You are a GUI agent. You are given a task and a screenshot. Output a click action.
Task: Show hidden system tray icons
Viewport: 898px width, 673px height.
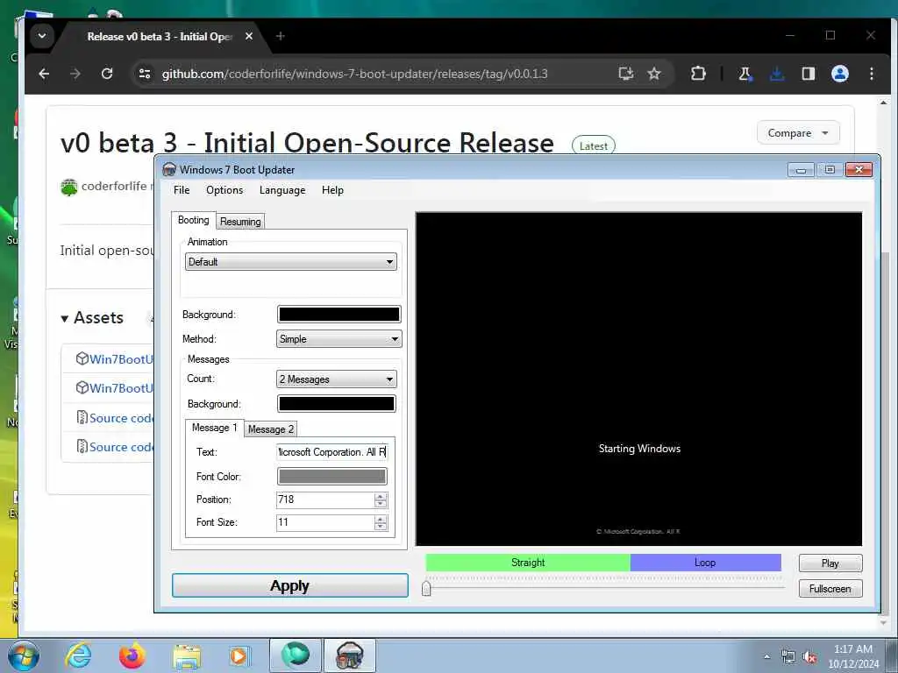click(x=766, y=657)
